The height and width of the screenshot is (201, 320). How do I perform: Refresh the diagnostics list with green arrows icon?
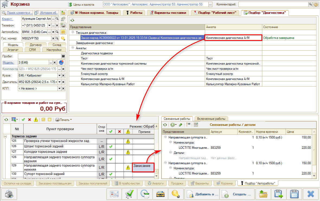tap(72, 20)
